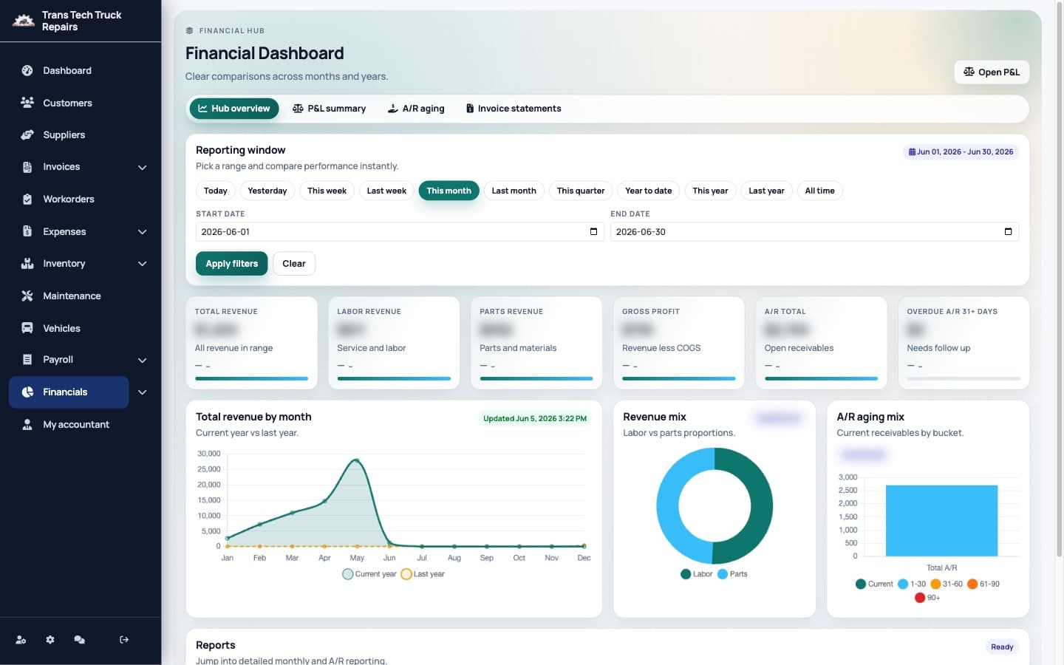Toggle Parts in the Revenue mix legend
Screen dimensions: 1064x665
(732, 574)
